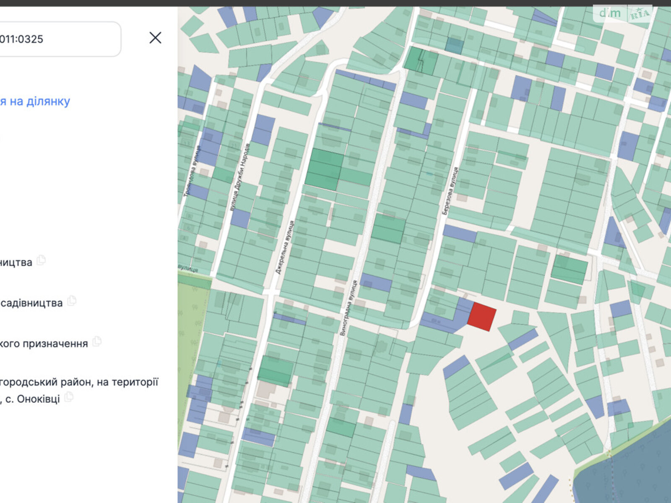Click the address text mentioning 'городський район'
Viewport: 671px width, 503px height.
[79, 382]
